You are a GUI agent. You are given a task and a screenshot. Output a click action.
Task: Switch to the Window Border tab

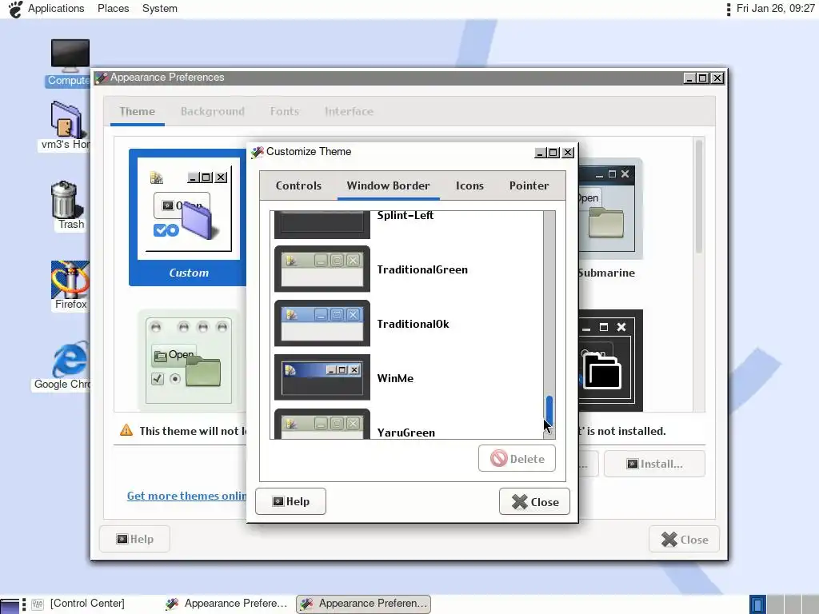pos(388,185)
